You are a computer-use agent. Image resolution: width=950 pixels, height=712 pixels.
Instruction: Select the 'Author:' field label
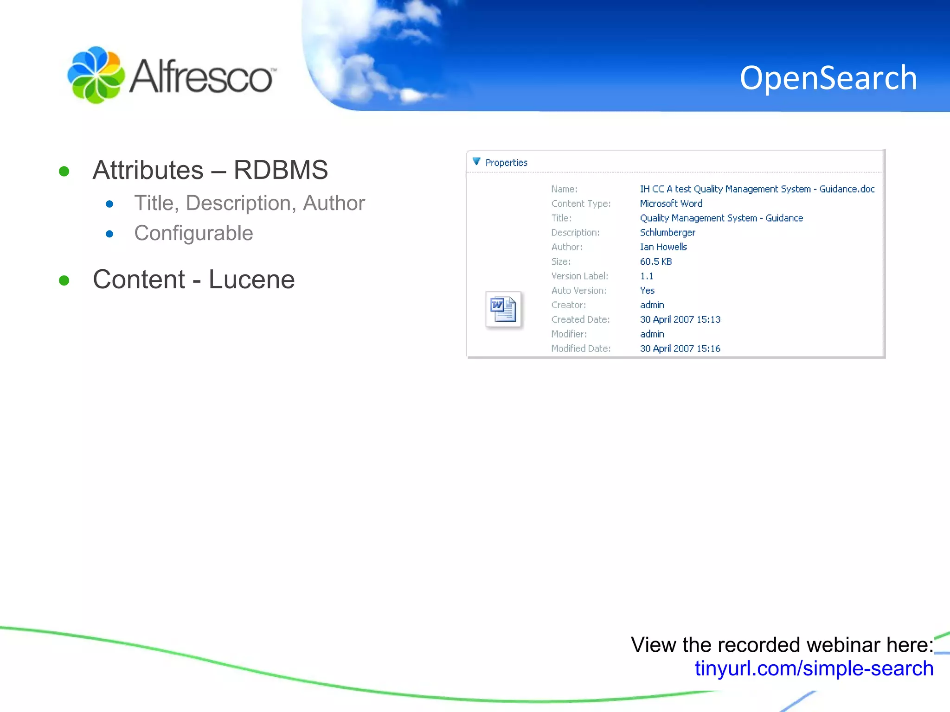coord(566,247)
